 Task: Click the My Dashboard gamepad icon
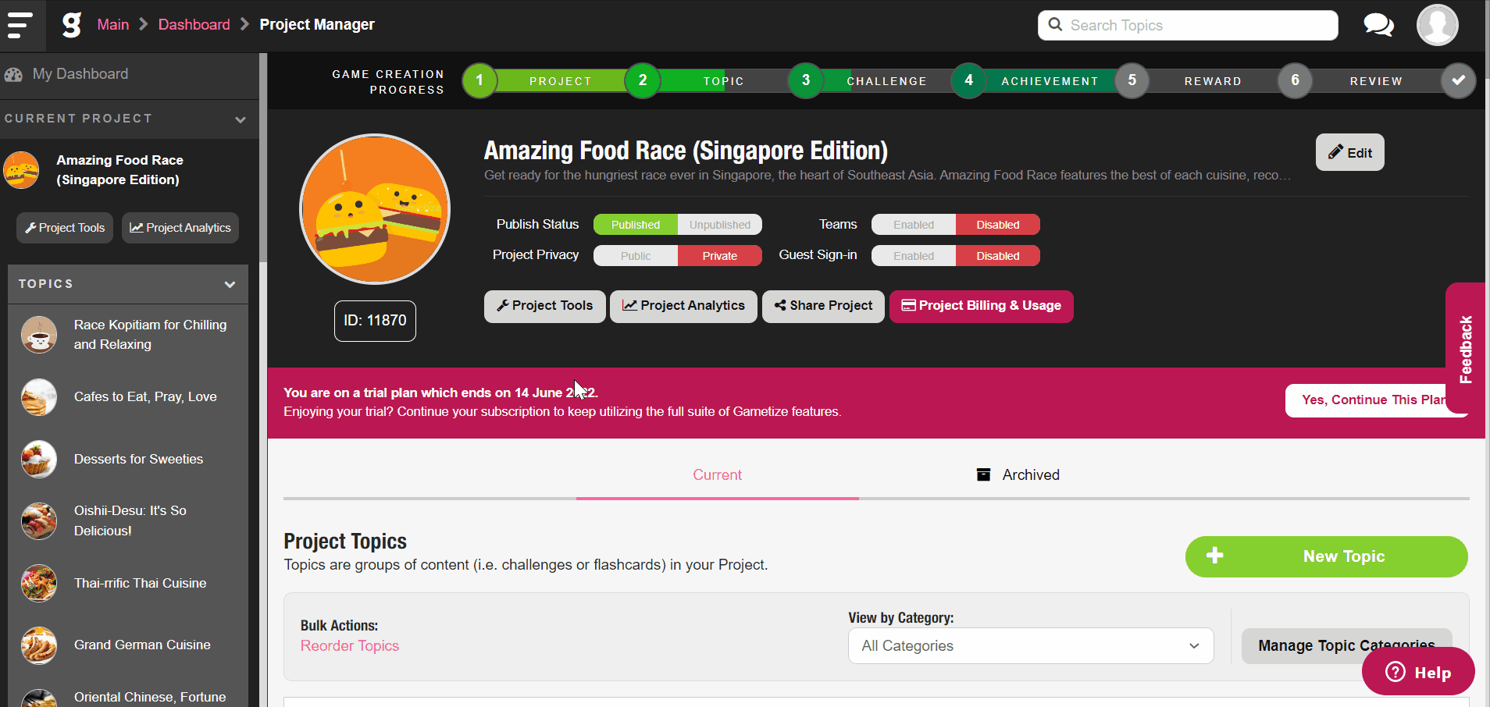tap(14, 75)
